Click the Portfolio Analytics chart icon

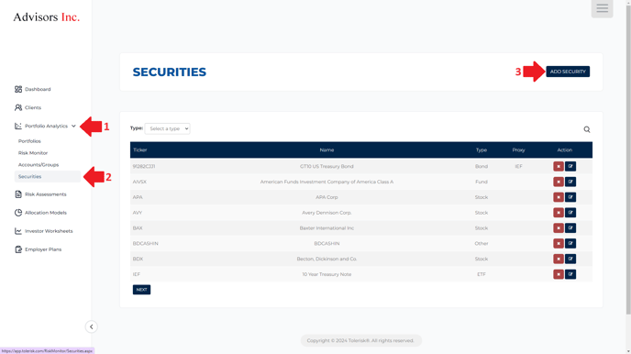click(x=18, y=126)
